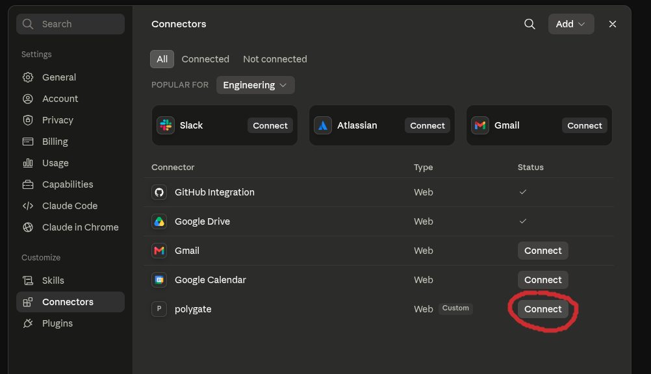Click the checkmark status for Google Drive
This screenshot has width=651, height=374.
[523, 221]
